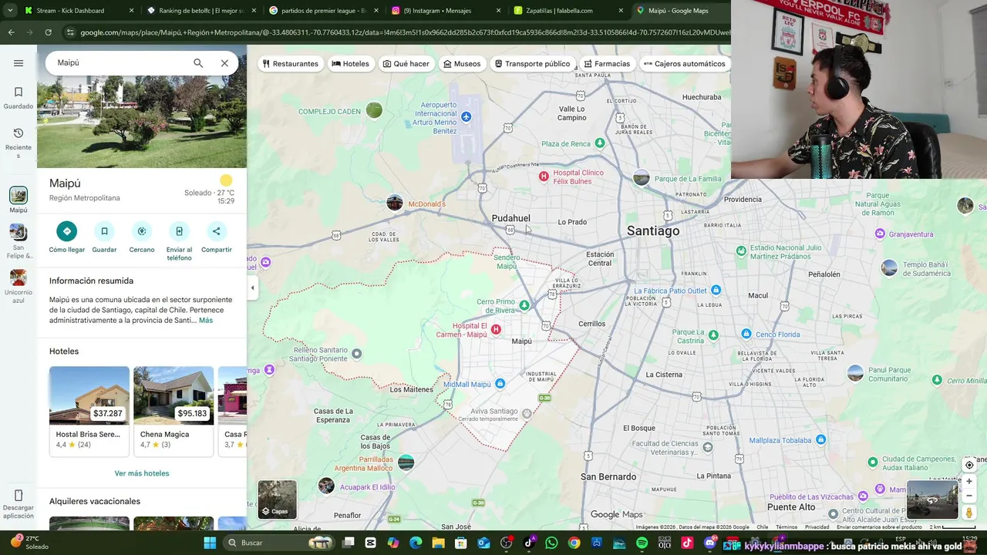Switch to Ranking de betolfc tab
The width and height of the screenshot is (987, 555).
point(202,11)
